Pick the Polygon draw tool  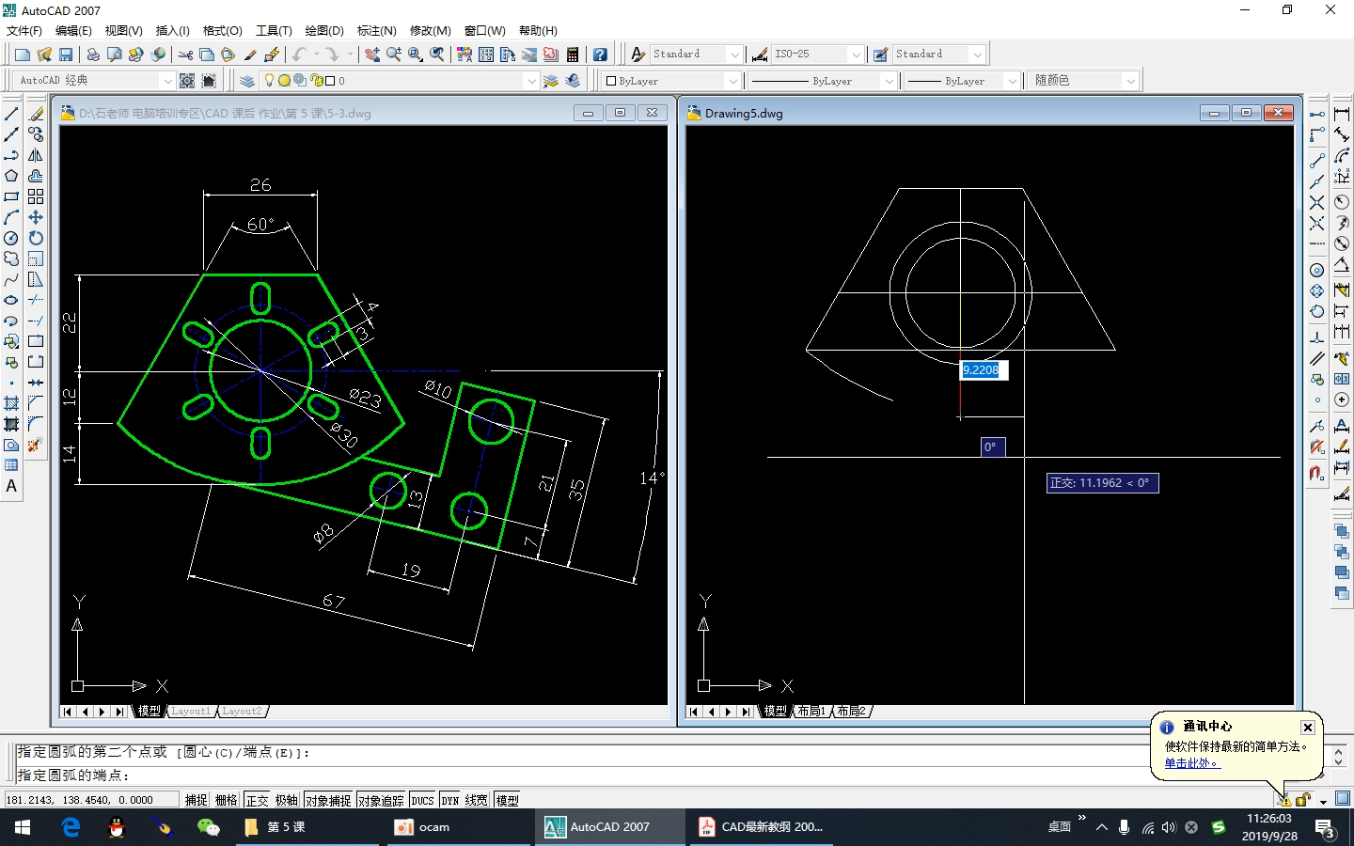[11, 176]
